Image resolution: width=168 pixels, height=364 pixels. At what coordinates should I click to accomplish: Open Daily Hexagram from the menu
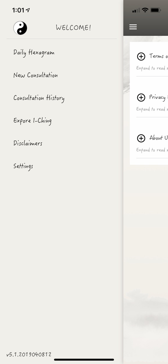click(x=34, y=53)
